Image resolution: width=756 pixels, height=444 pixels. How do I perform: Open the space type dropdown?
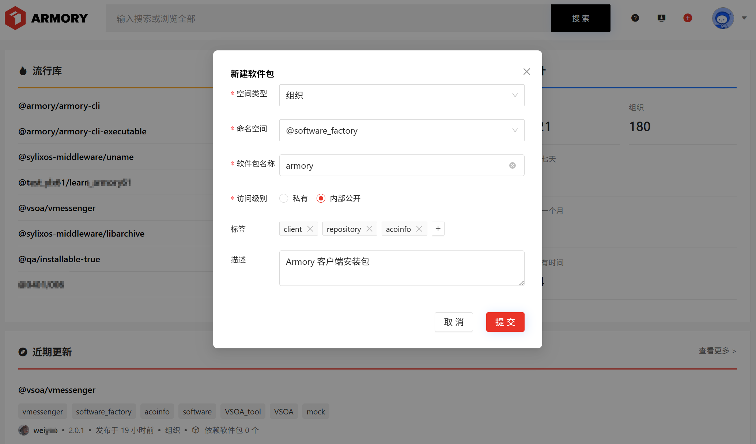(x=401, y=95)
